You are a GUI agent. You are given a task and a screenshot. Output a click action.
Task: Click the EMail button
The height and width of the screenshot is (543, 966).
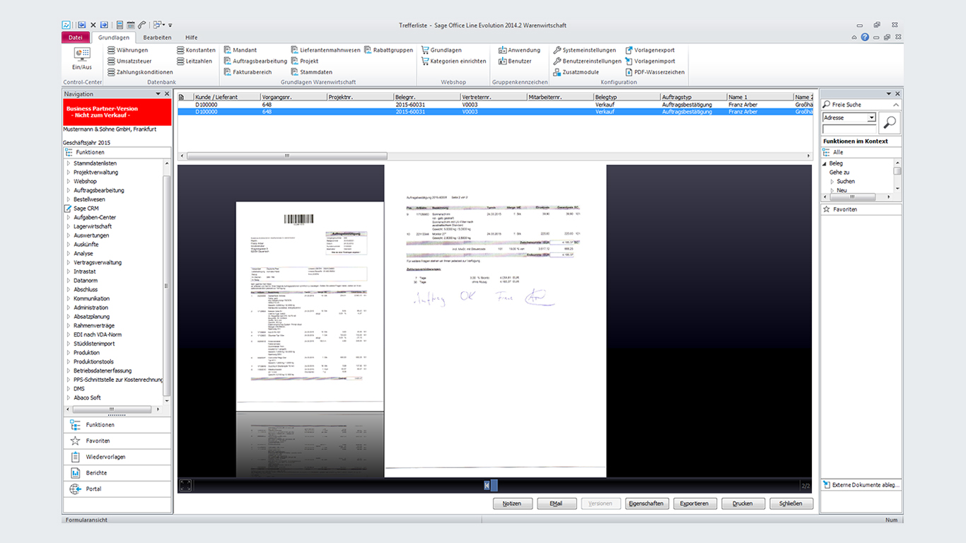pos(557,503)
